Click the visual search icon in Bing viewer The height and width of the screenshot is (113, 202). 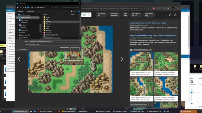[x=84, y=15]
